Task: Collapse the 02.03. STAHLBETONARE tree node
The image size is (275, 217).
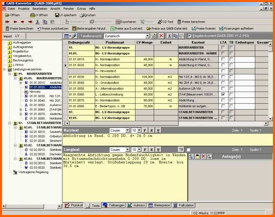Action: 15,159
